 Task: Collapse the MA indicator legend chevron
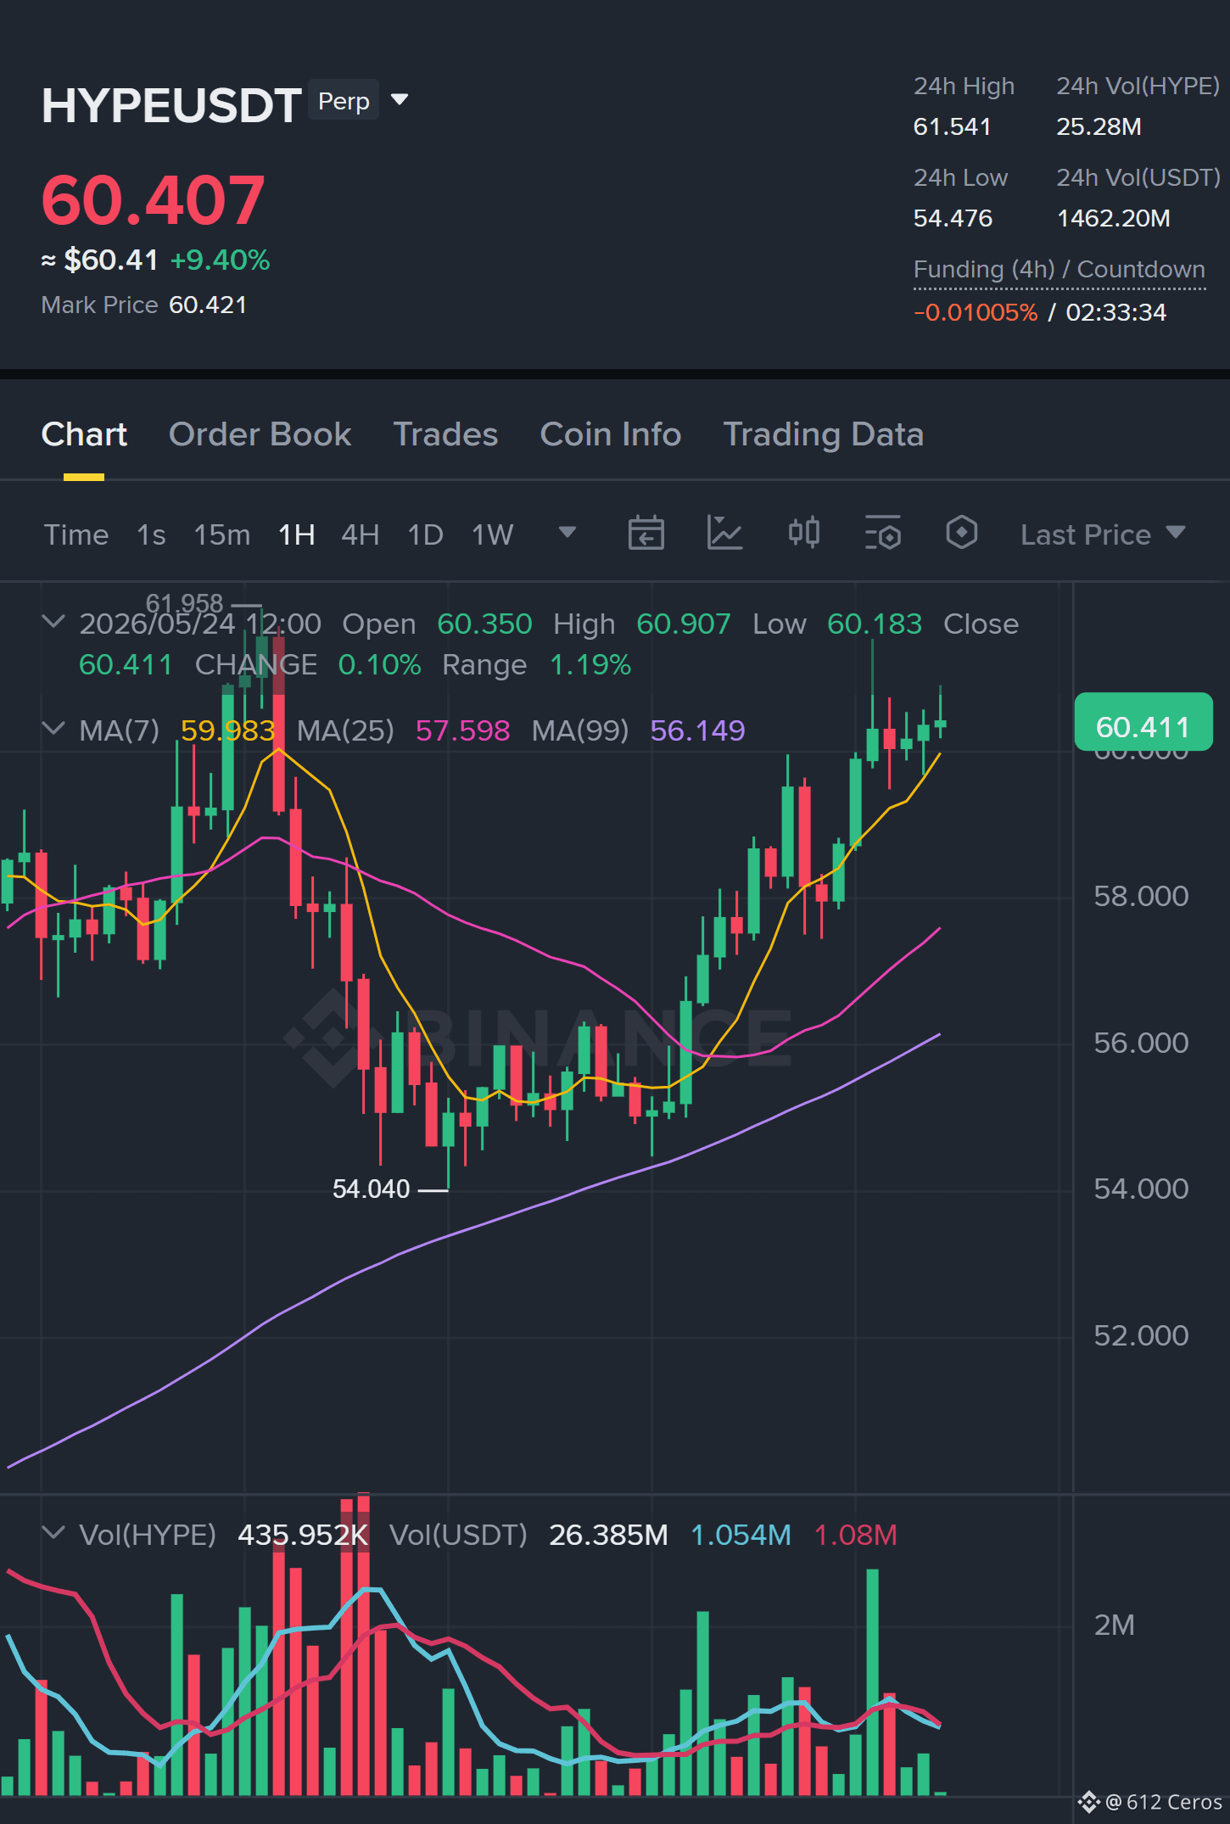53,729
